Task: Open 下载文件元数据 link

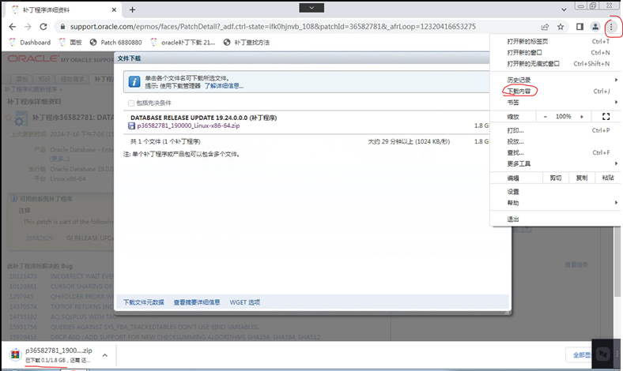Action: tap(143, 302)
